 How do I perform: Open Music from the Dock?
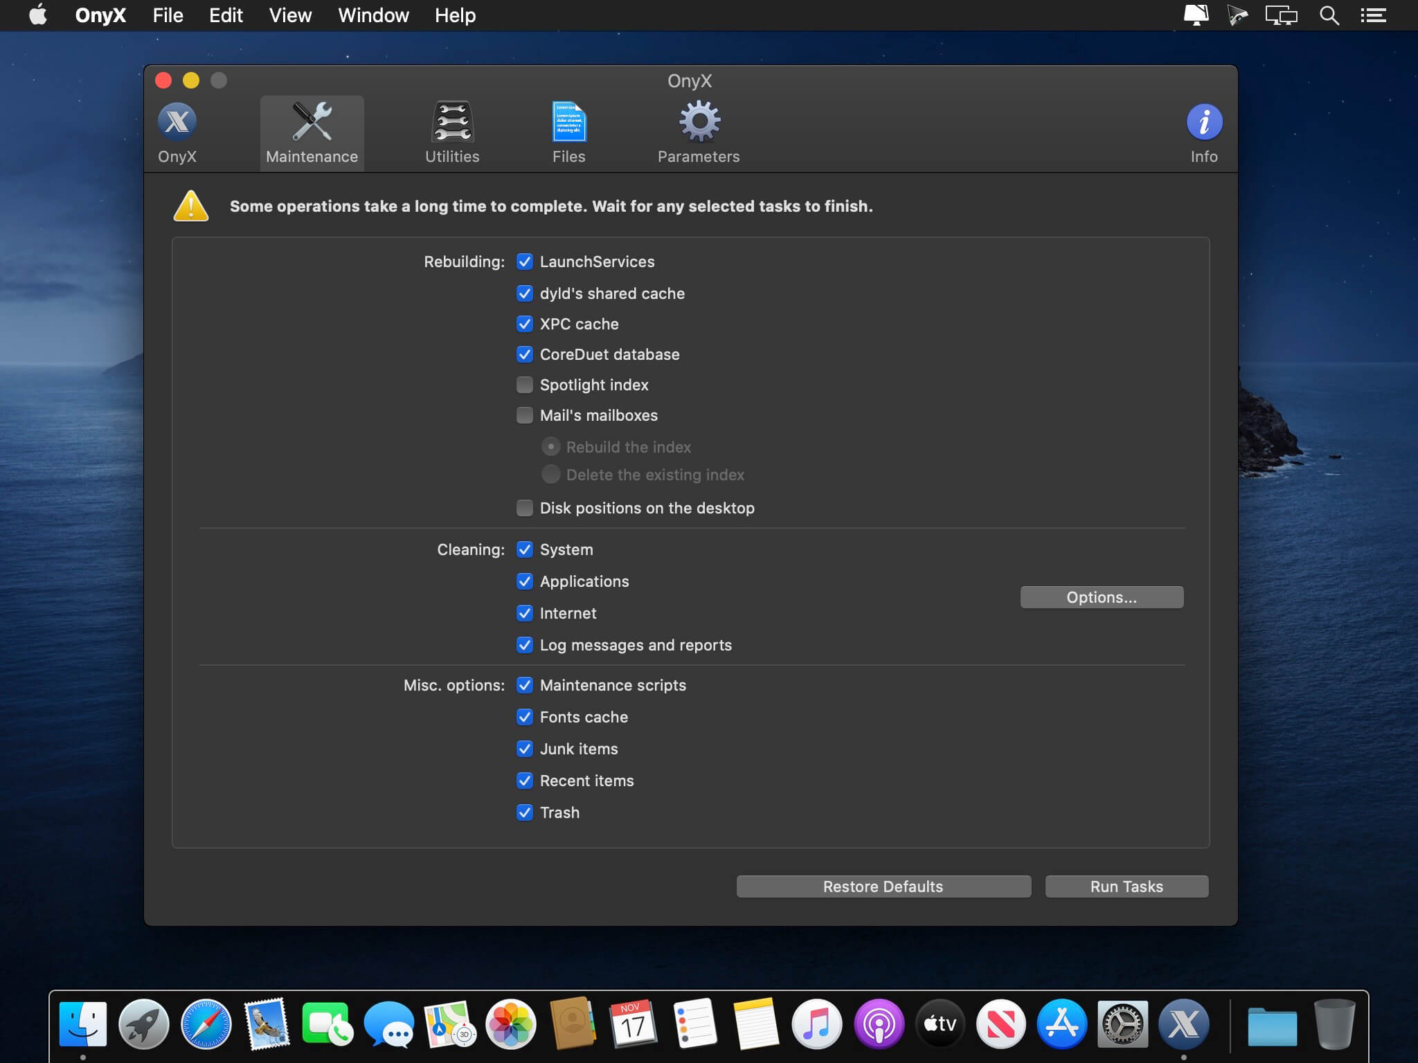(x=817, y=1024)
